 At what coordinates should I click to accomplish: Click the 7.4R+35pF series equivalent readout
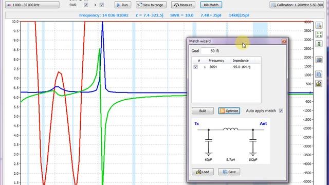pyautogui.click(x=211, y=15)
